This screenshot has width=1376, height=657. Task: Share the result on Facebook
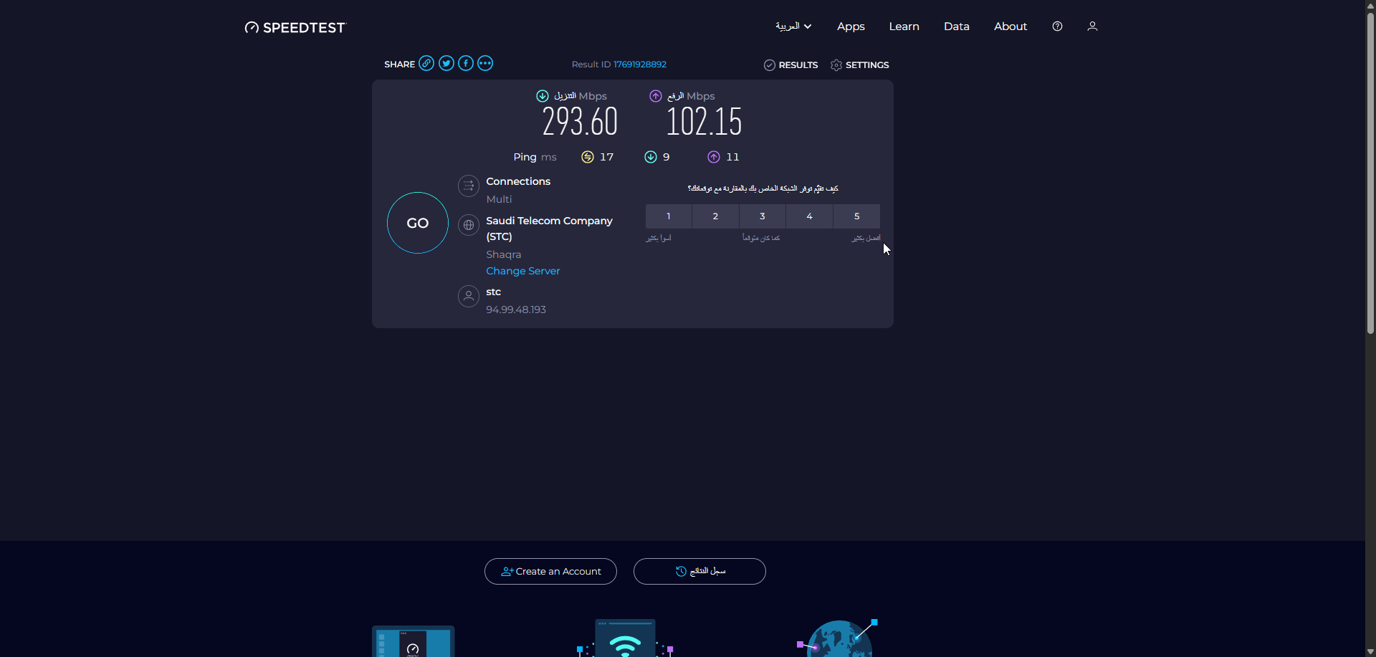pyautogui.click(x=466, y=63)
